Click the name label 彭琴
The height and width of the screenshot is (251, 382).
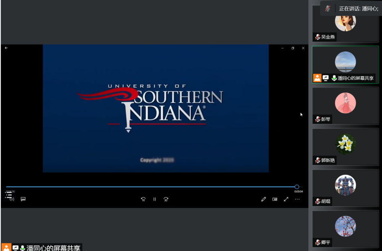click(x=325, y=119)
